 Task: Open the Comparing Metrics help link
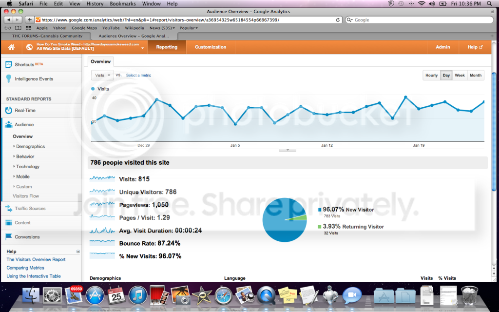click(x=25, y=268)
